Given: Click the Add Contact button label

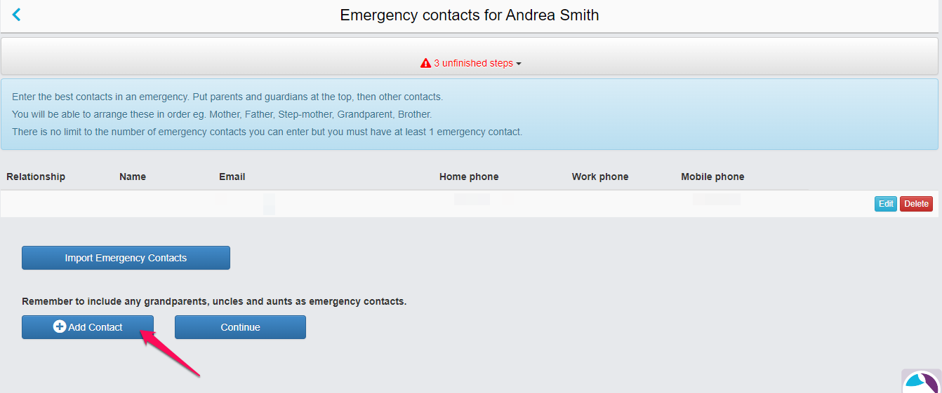Looking at the screenshot, I should pos(95,327).
